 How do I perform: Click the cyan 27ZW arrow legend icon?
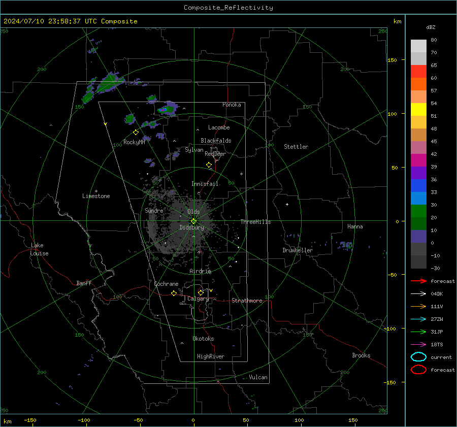pyautogui.click(x=418, y=319)
